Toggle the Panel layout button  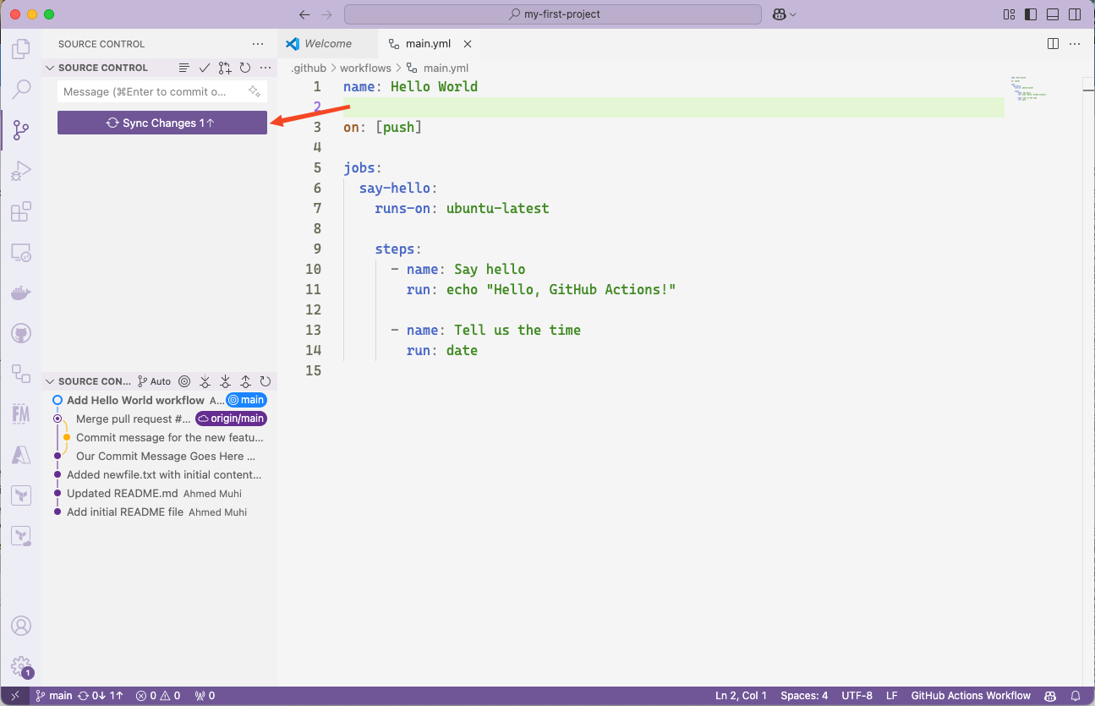1053,14
